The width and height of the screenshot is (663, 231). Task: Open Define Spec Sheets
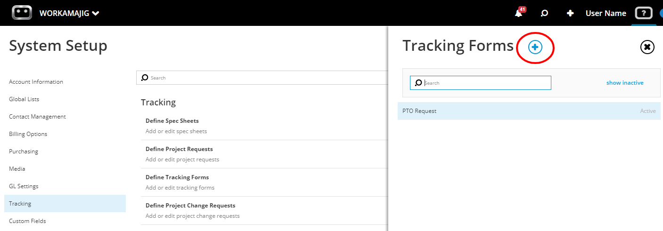pyautogui.click(x=264, y=126)
